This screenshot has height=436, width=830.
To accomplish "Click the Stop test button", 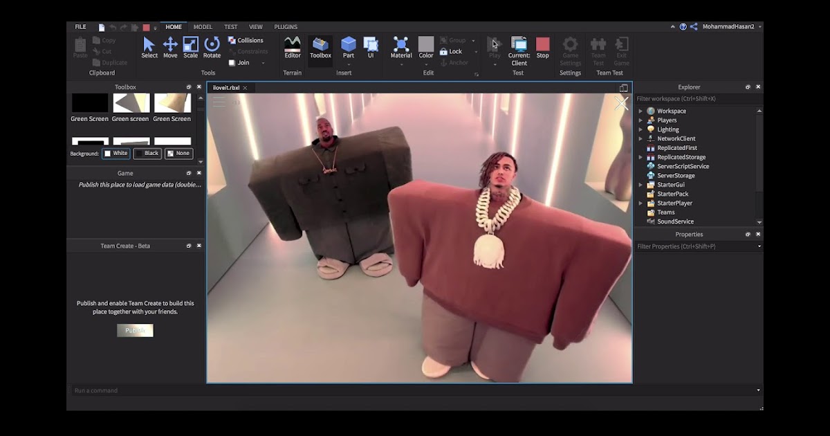I will click(x=542, y=48).
